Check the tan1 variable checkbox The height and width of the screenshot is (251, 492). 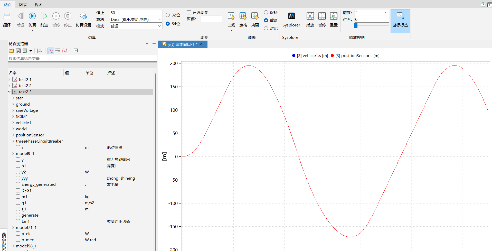coord(18,221)
